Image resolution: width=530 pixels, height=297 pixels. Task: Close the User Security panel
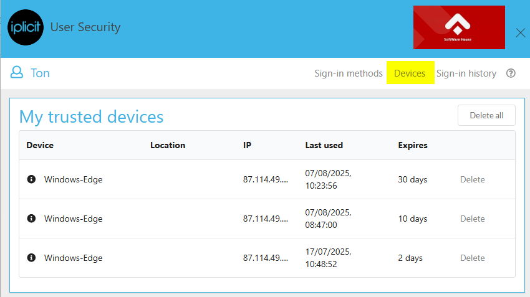(520, 33)
